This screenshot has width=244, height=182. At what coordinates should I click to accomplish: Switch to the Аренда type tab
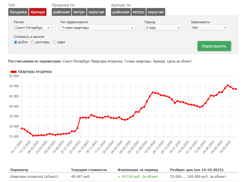tap(38, 12)
